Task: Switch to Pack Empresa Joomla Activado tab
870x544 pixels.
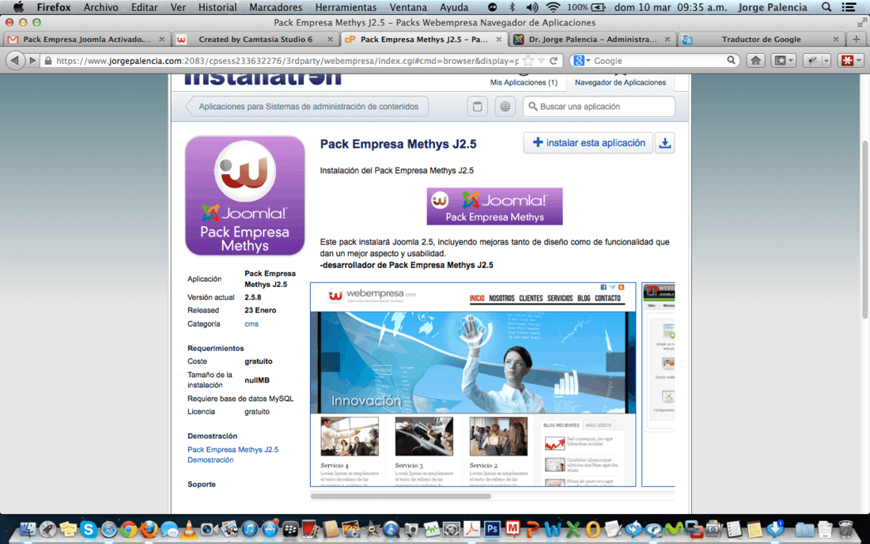Action: click(86, 40)
